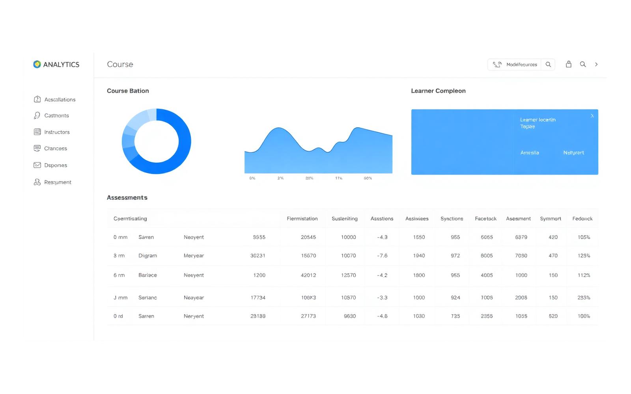
Task: Click the value 17734 cell
Action: click(258, 297)
